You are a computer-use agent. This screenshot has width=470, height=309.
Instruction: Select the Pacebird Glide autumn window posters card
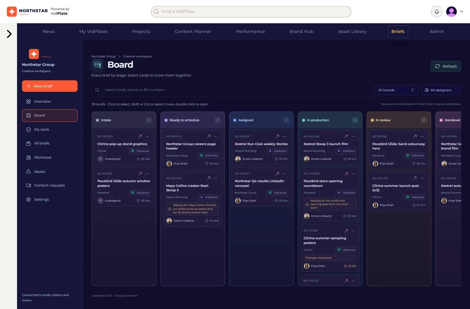[124, 187]
